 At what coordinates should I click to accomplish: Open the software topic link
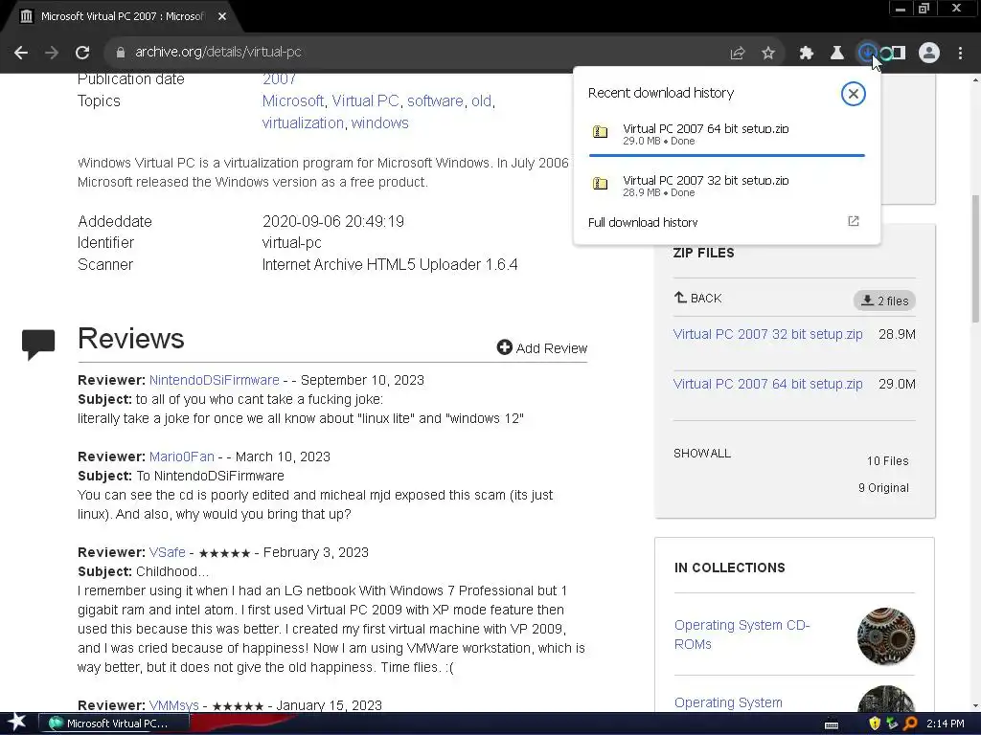(x=435, y=101)
